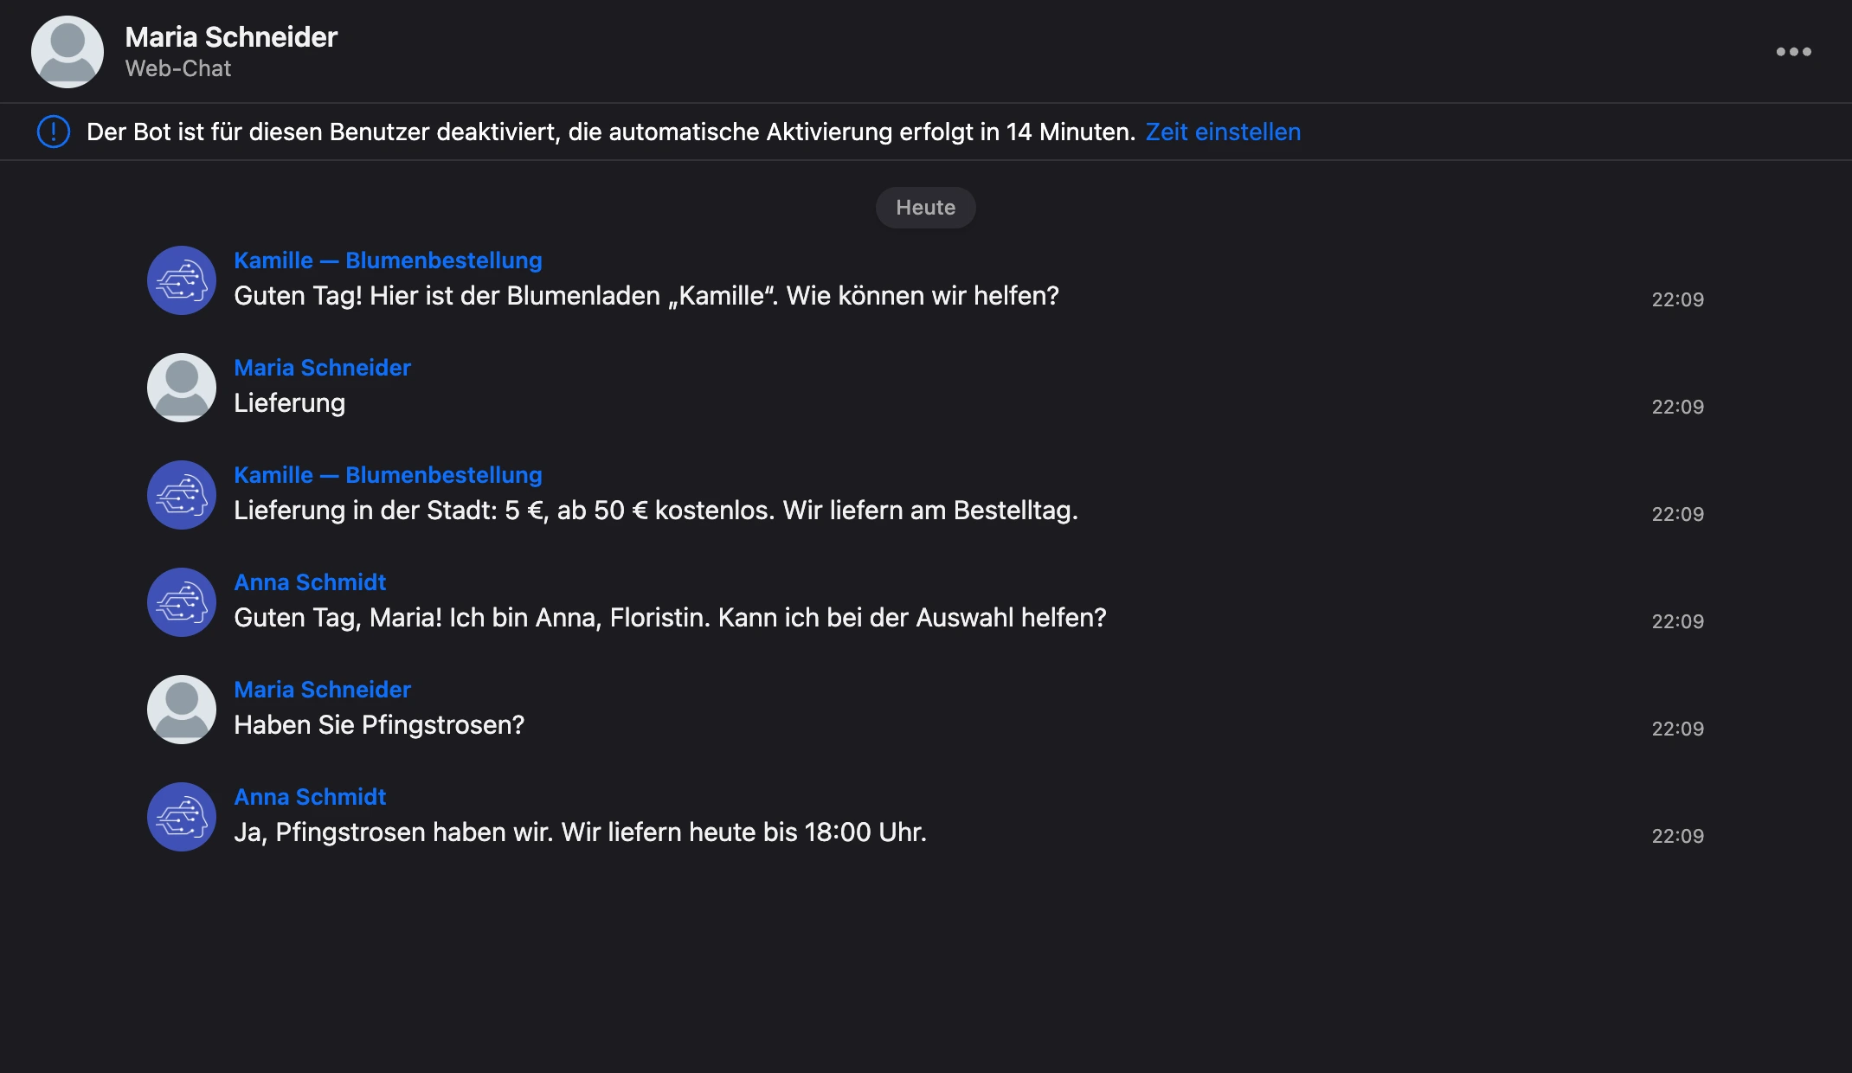The height and width of the screenshot is (1073, 1852).
Task: Select the message 'Guten Tag! Hier ist der Blumenladen'
Action: click(x=646, y=296)
